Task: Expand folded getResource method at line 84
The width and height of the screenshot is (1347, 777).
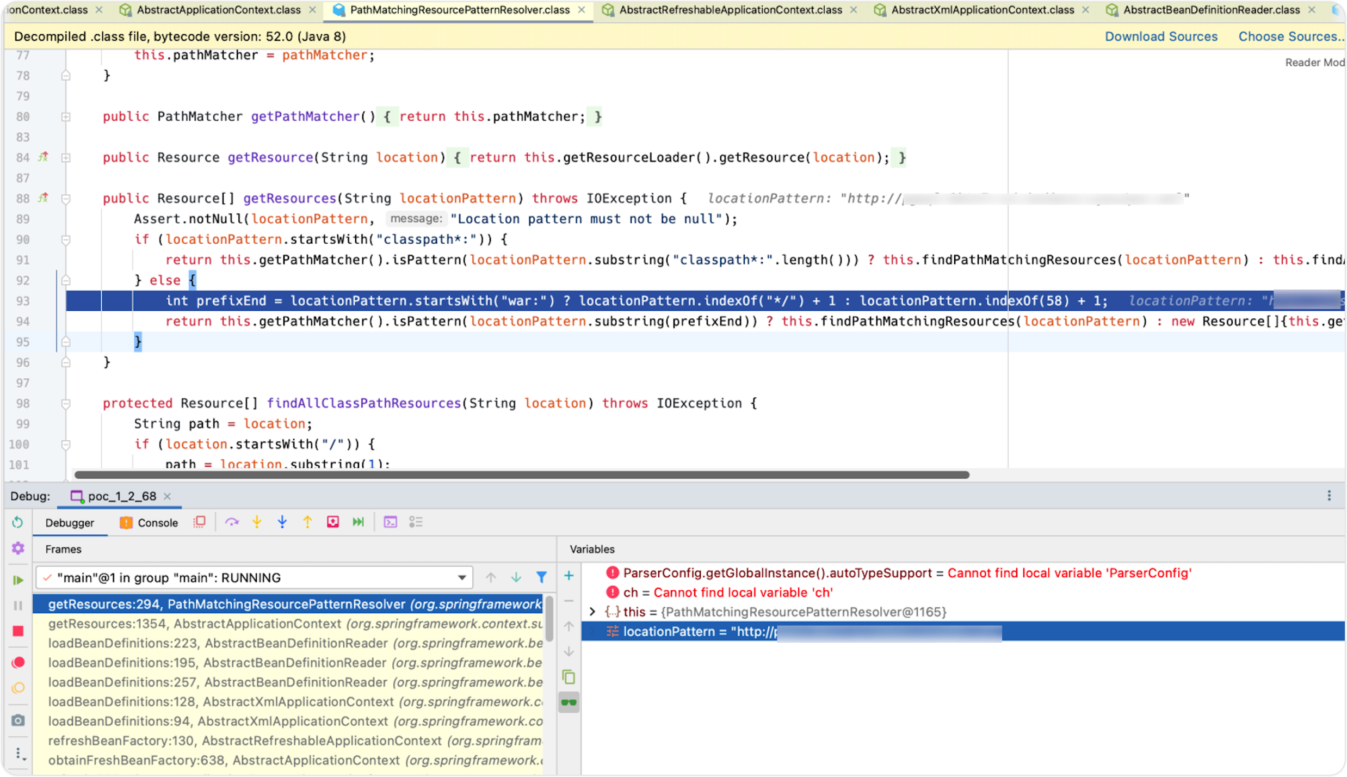Action: coord(66,158)
